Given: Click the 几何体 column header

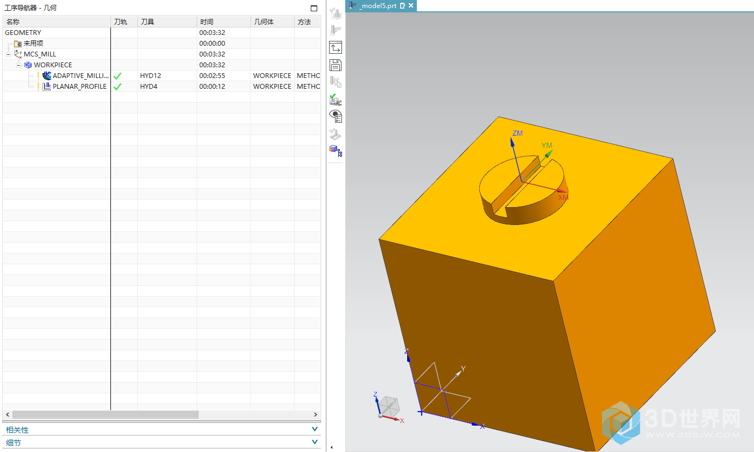Looking at the screenshot, I should 273,22.
